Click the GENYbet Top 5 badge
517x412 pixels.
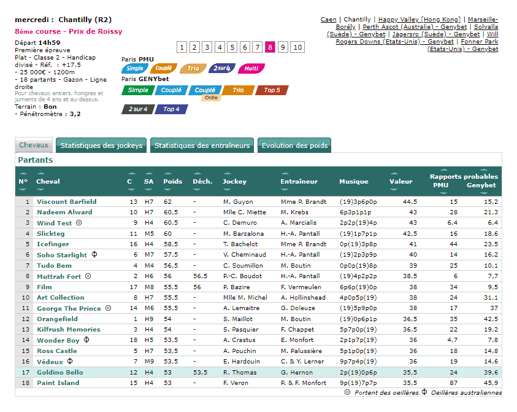[272, 90]
